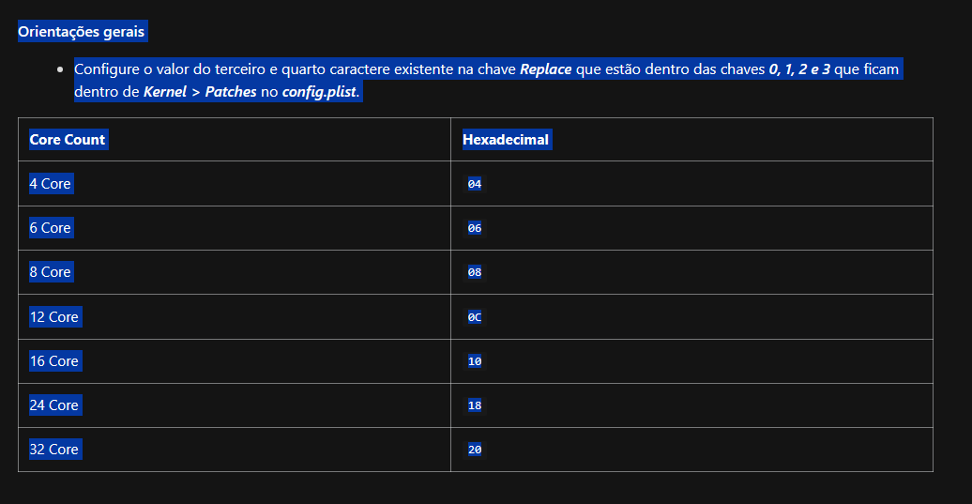Image resolution: width=972 pixels, height=504 pixels.
Task: Click the hexadecimal value "06"
Action: click(x=475, y=228)
